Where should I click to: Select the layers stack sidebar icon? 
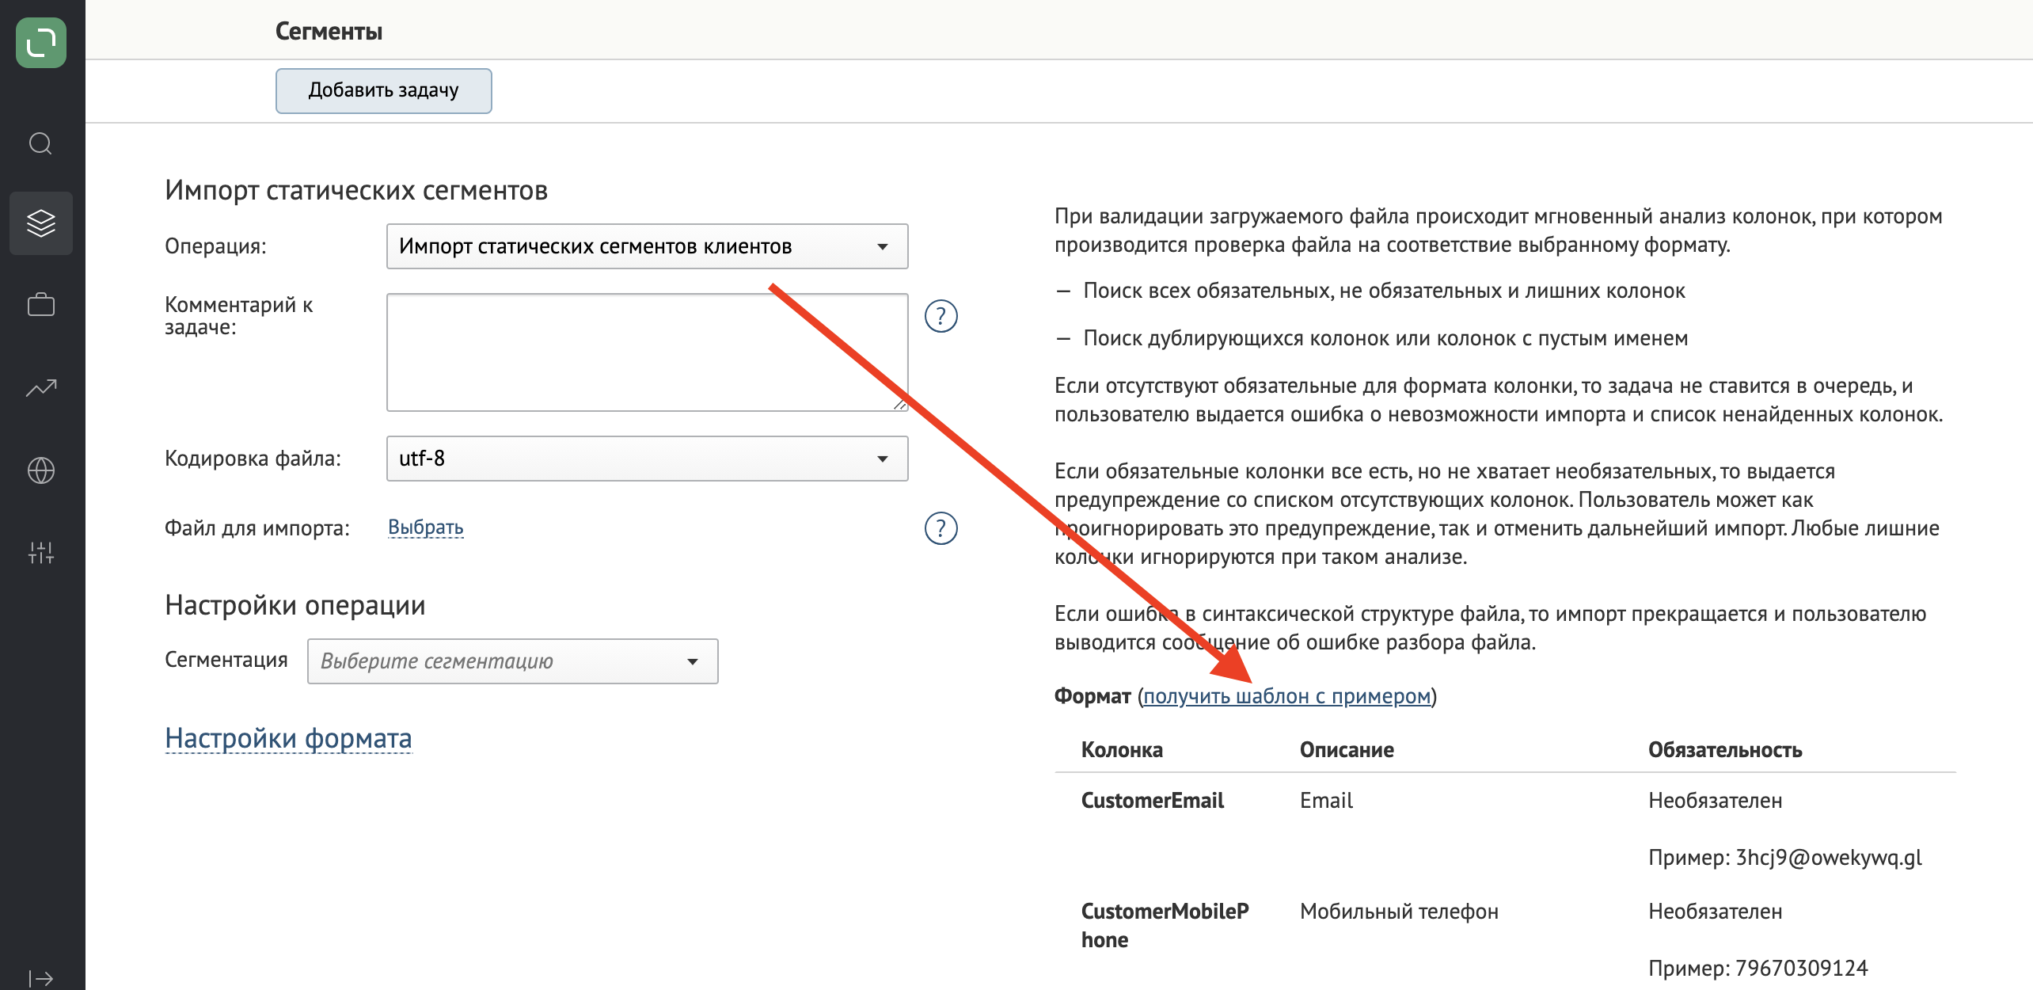point(41,223)
